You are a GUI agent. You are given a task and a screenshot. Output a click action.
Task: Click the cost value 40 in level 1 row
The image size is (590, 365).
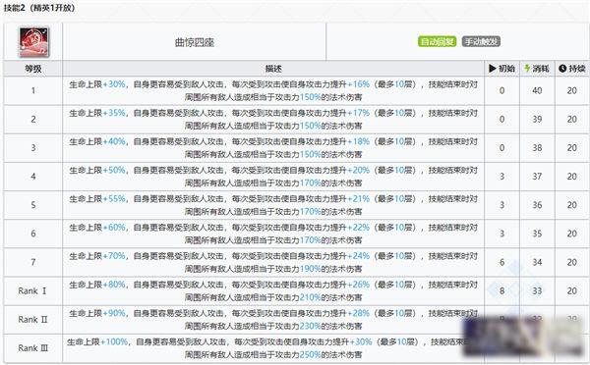(x=537, y=90)
